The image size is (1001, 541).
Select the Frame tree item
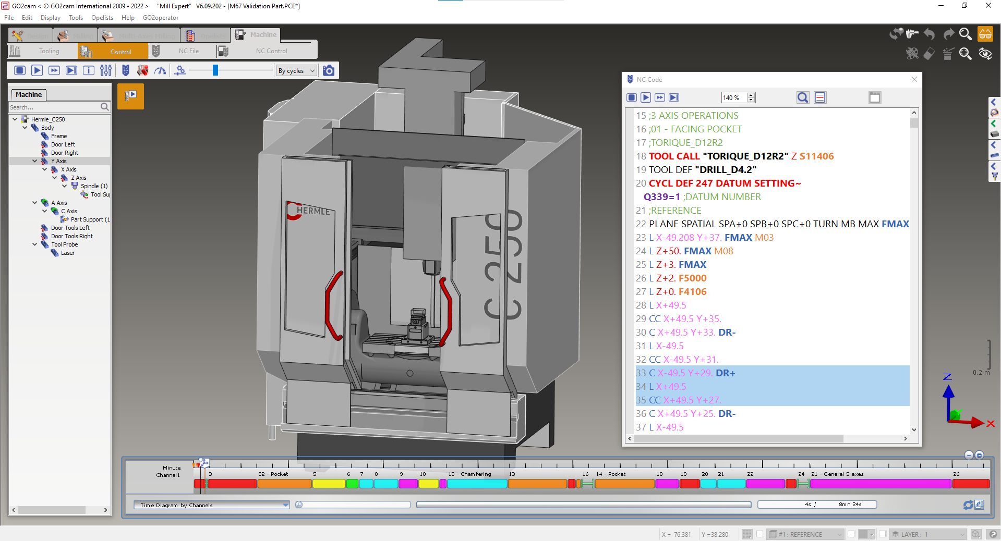click(x=58, y=136)
